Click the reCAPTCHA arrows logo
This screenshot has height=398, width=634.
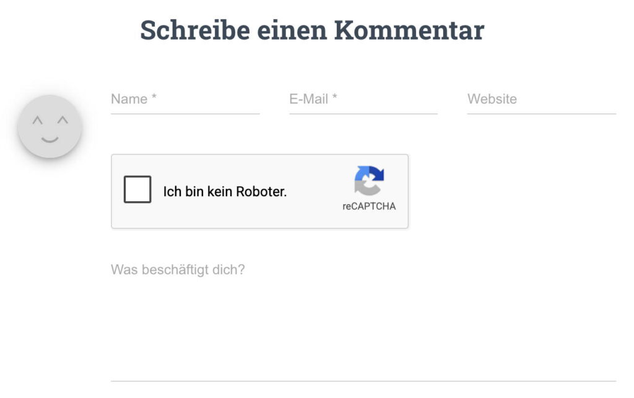pyautogui.click(x=369, y=181)
